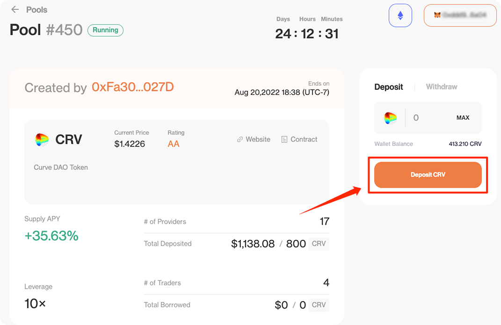
Task: Click the CRV token logo in pool info
Action: click(x=42, y=139)
